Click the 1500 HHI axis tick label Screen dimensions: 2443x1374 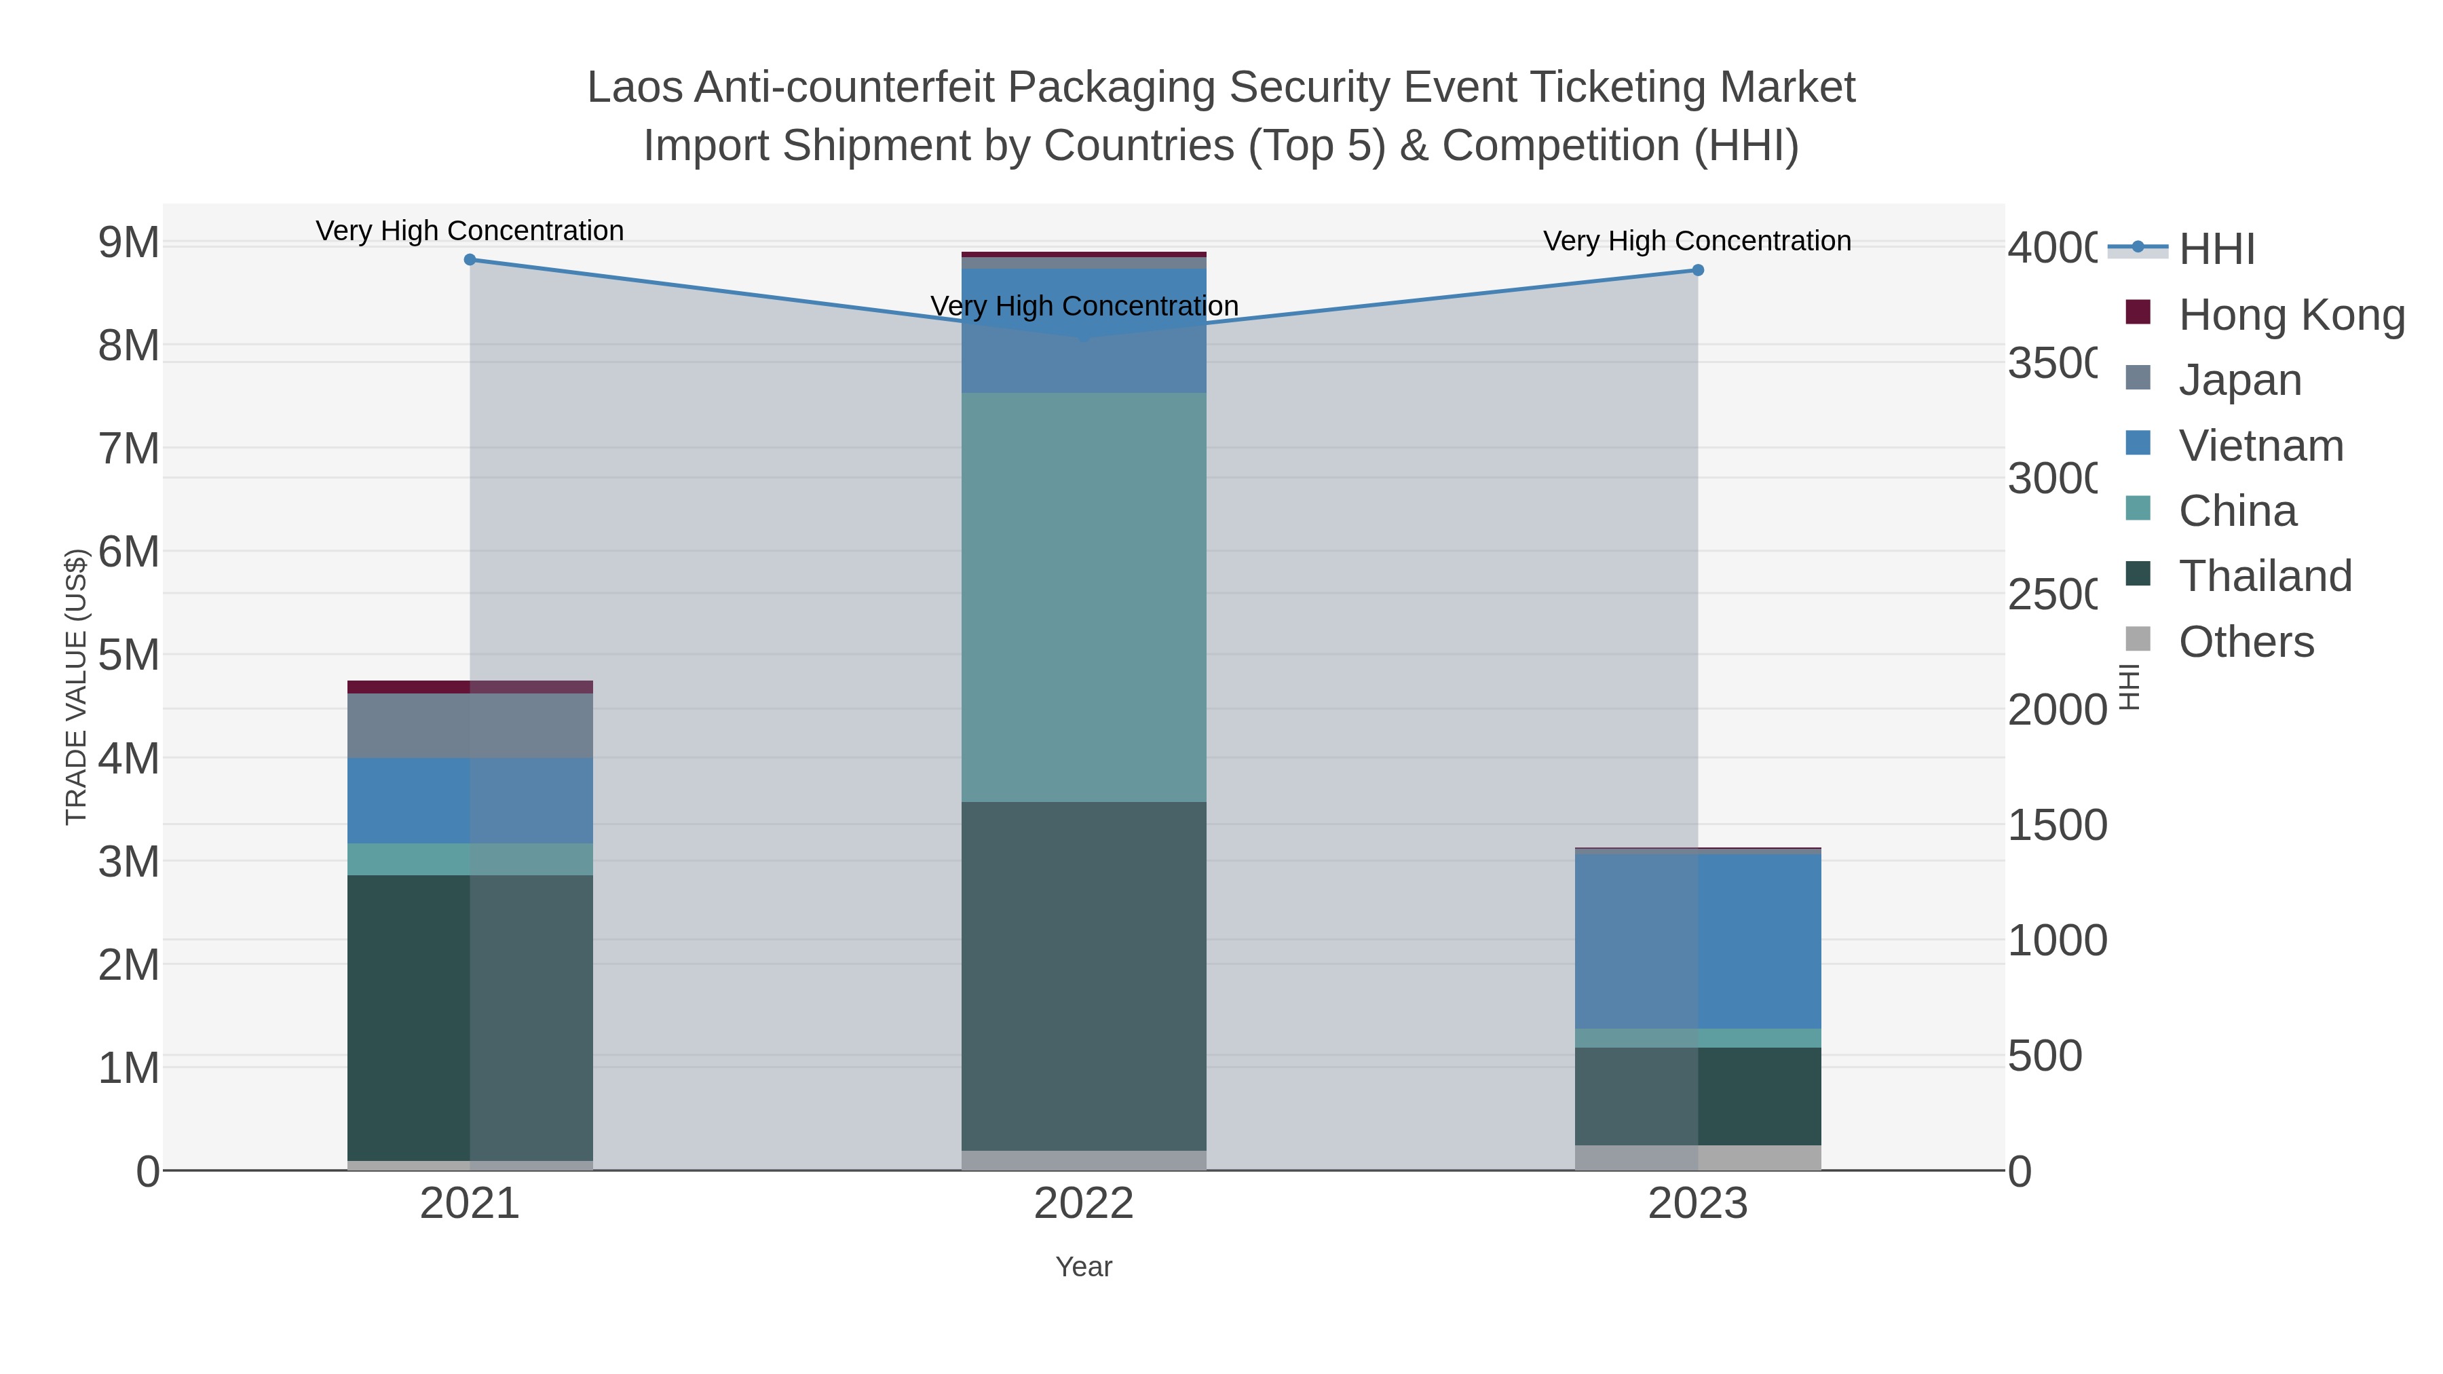point(2057,825)
